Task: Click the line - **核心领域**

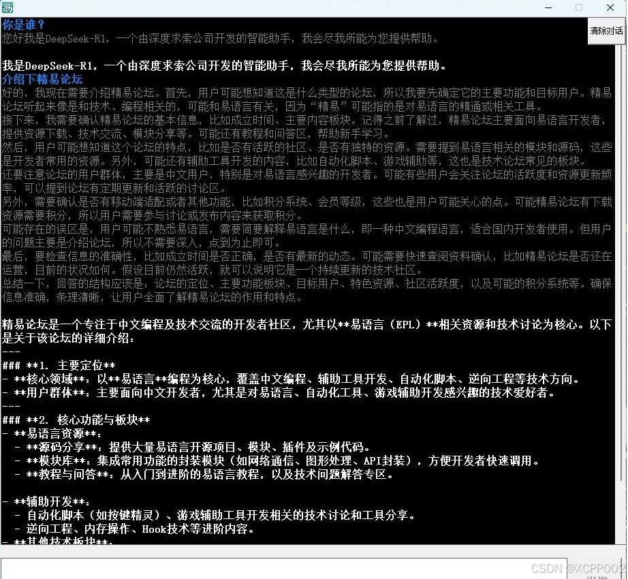Action: tap(291, 379)
